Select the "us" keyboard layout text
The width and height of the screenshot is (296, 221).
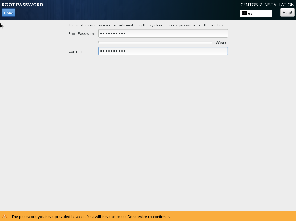point(250,14)
